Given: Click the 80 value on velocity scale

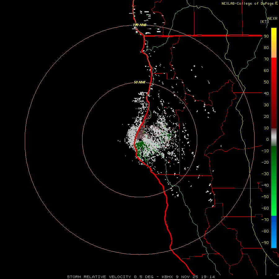Looking at the screenshot, I should tap(266, 47).
